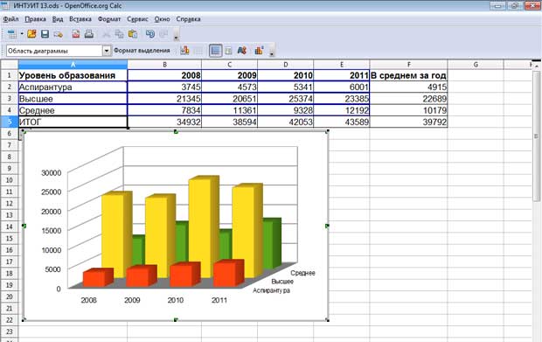This screenshot has height=342, width=542.
Task: Open the Область диаграммы element dropdown
Action: click(107, 51)
